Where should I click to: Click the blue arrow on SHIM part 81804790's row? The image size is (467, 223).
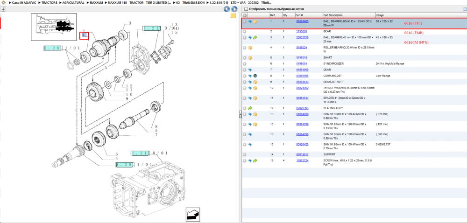click(x=250, y=135)
